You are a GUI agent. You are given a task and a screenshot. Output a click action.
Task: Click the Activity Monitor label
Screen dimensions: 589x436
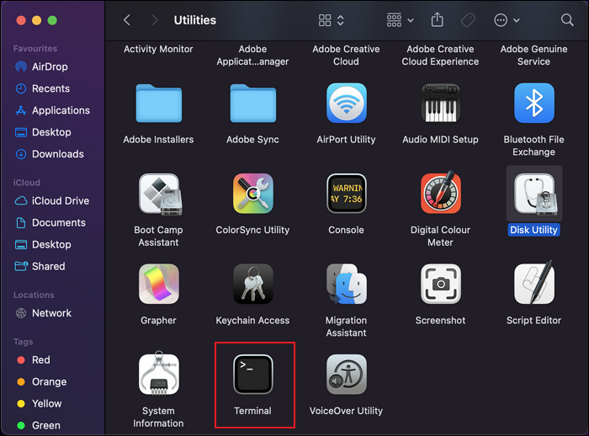click(x=158, y=49)
